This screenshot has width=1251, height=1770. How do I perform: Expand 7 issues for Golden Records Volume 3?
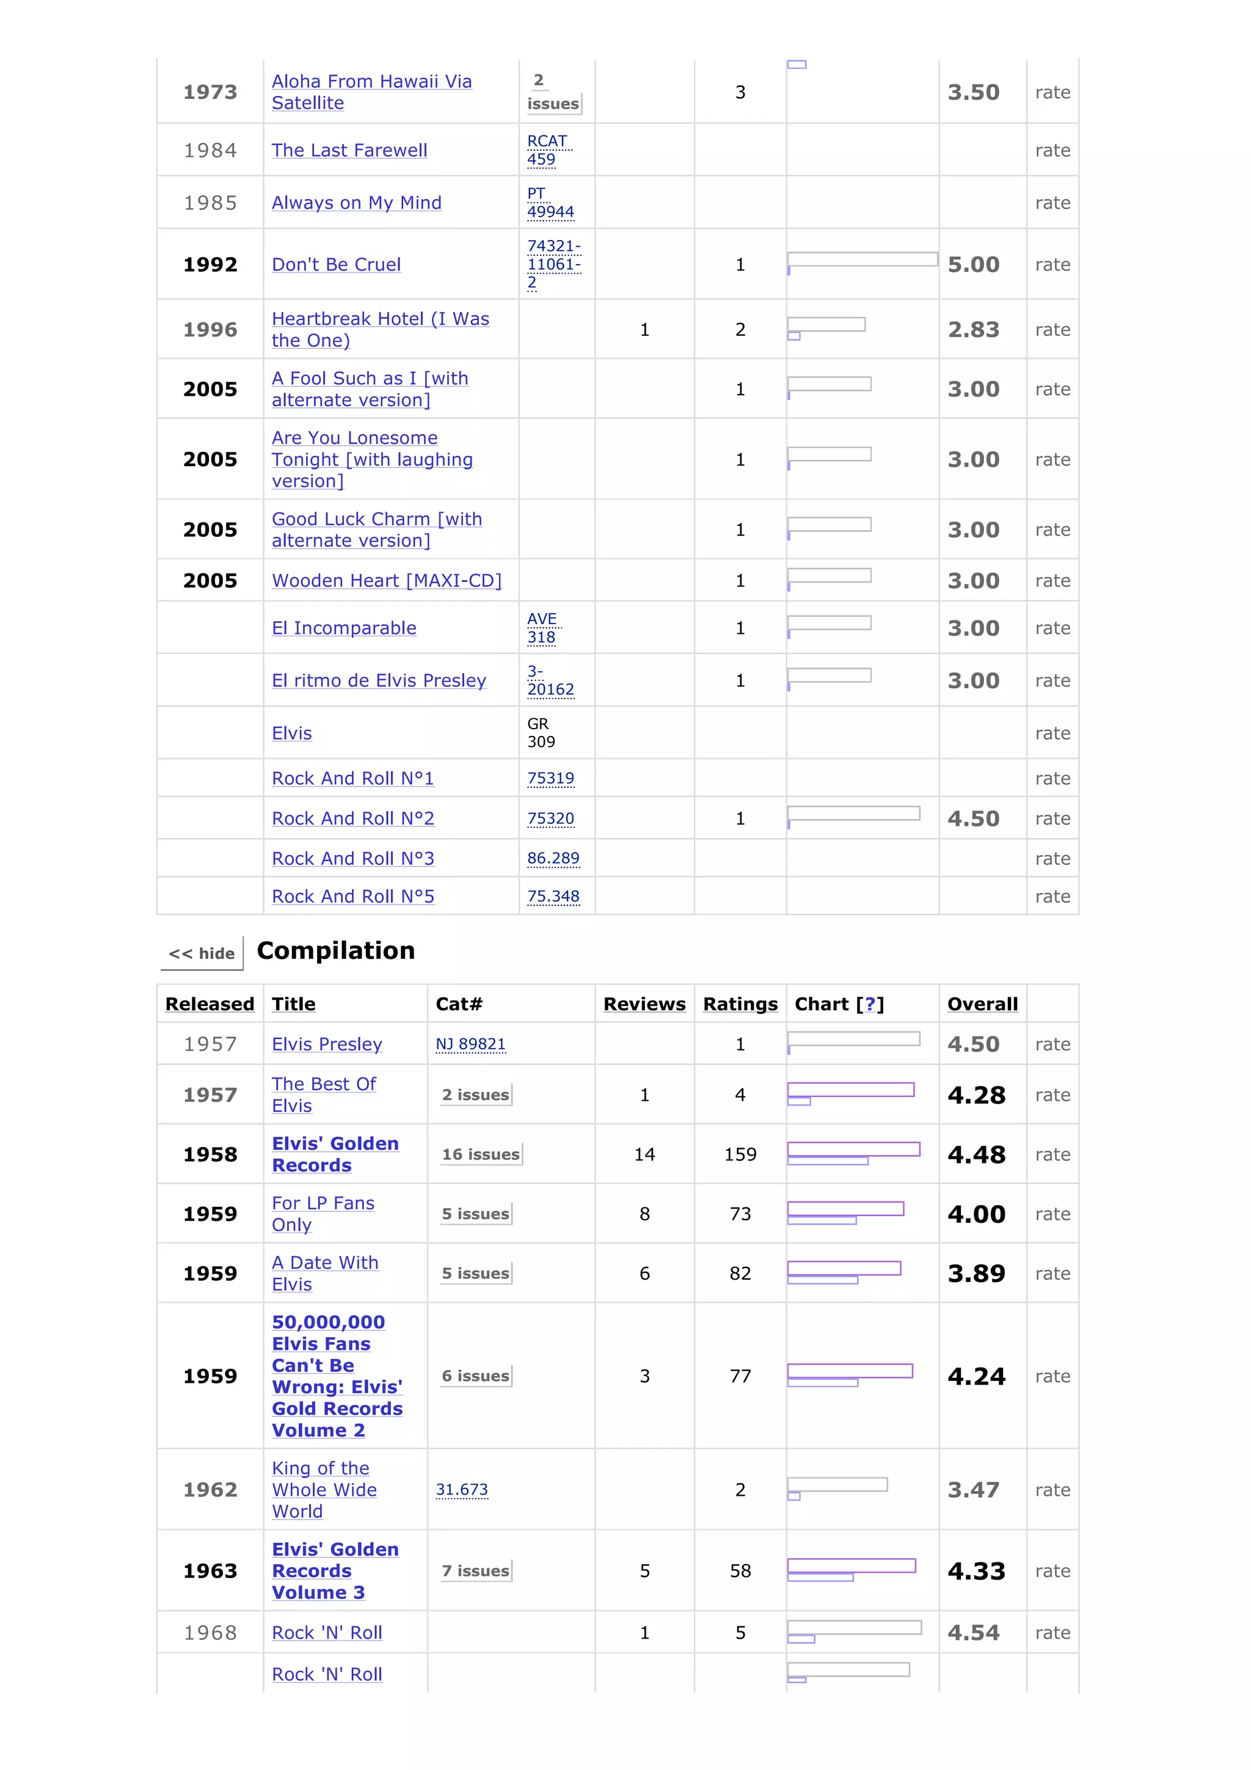[476, 1570]
